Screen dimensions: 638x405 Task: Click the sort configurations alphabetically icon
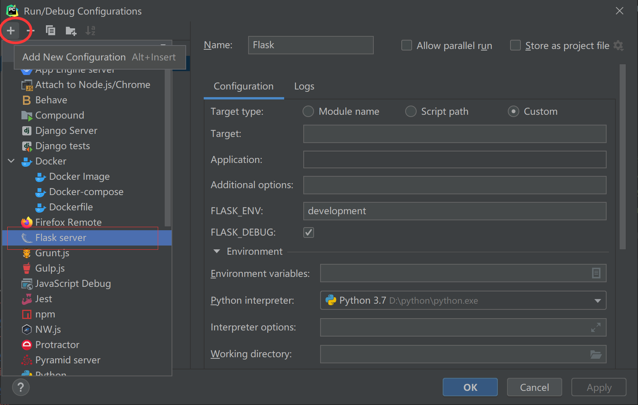click(90, 30)
